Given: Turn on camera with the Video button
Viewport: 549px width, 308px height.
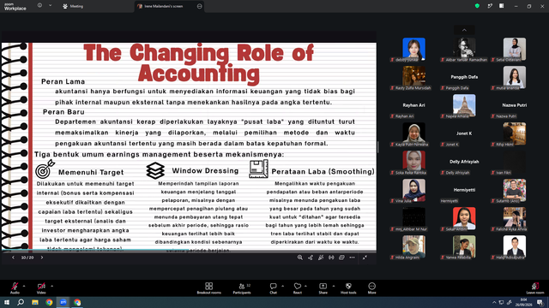Looking at the screenshot, I should click(x=41, y=288).
